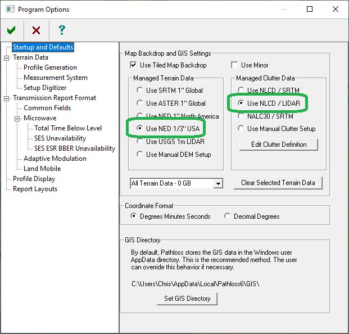Select Decimal Degrees coordinate format
Screen dimensions: 349x334
tap(228, 216)
